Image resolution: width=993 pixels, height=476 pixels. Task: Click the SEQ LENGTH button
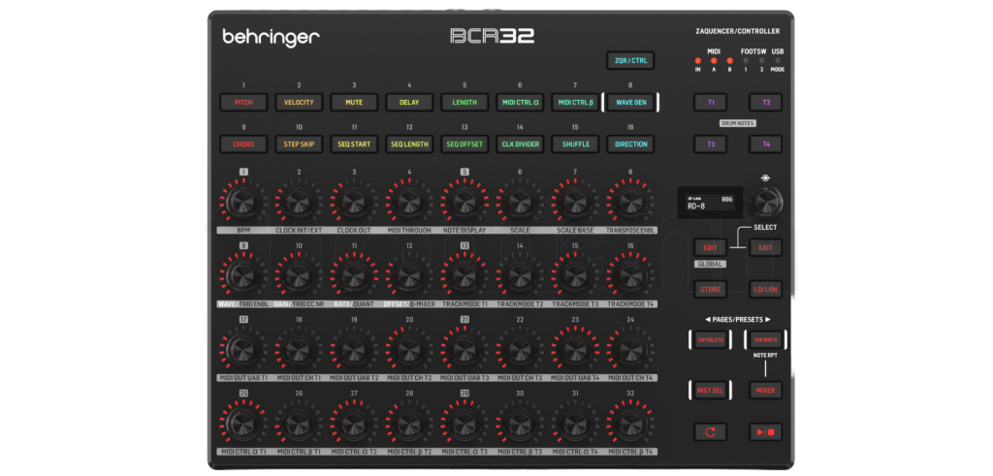pyautogui.click(x=409, y=144)
